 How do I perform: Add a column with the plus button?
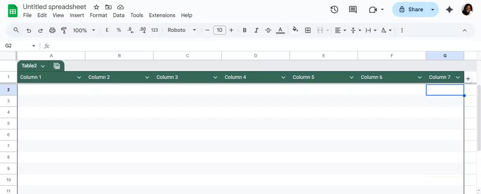[x=468, y=79]
